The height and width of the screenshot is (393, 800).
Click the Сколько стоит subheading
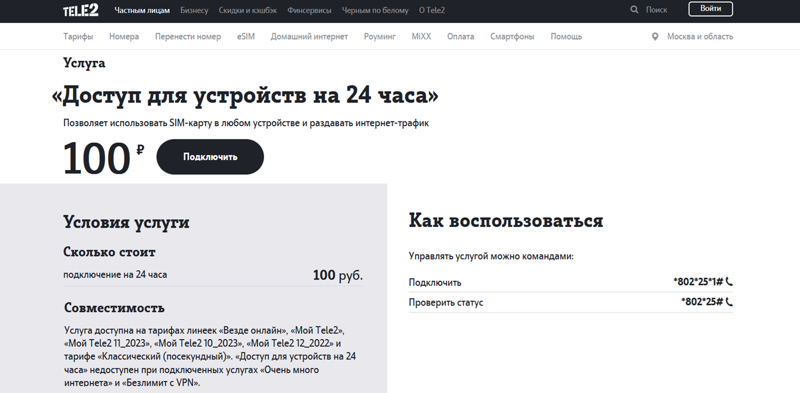(x=109, y=252)
